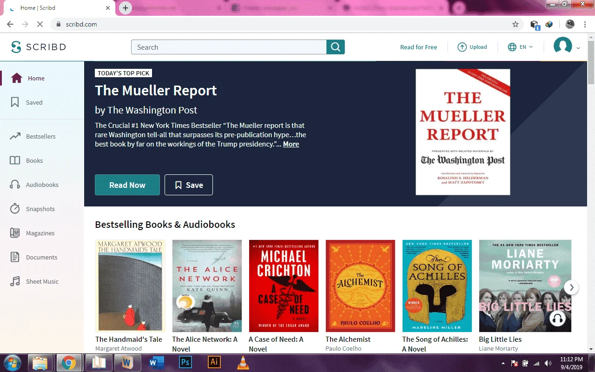Click the lock icon in address bar
The width and height of the screenshot is (595, 372).
(x=59, y=24)
